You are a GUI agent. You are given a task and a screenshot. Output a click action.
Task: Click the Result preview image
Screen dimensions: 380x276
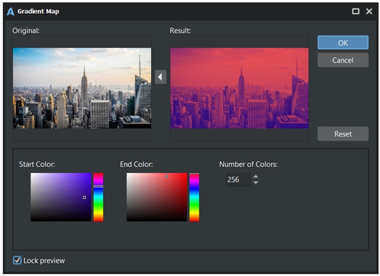tap(240, 88)
